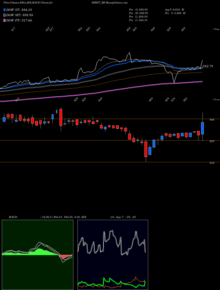Click the 'MACD:' panel label
220x290 pixels.
tap(13, 217)
